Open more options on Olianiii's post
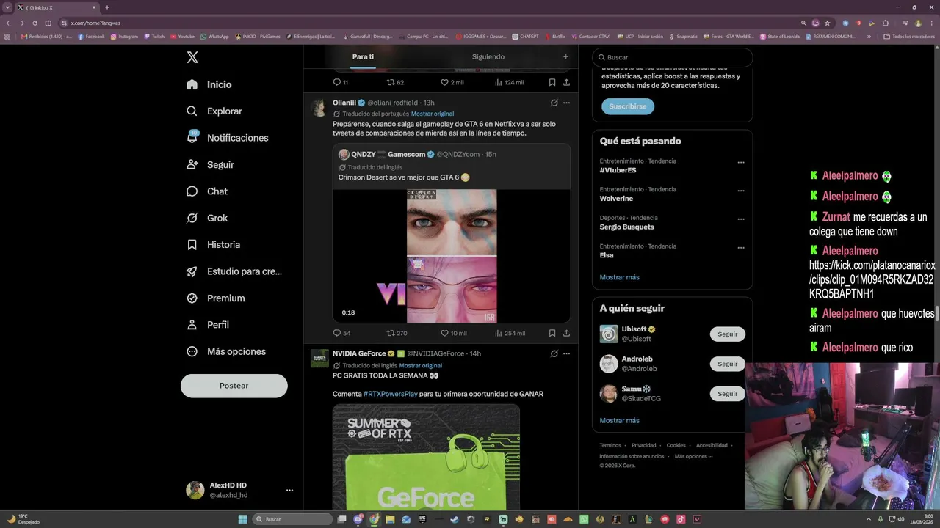Viewport: 940px width, 528px height. (x=566, y=103)
